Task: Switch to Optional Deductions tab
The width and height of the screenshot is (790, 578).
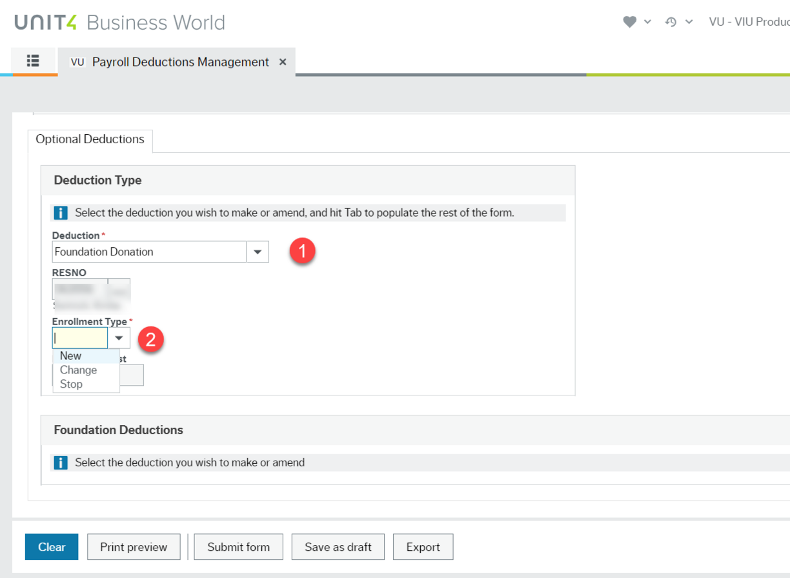Action: (x=90, y=139)
